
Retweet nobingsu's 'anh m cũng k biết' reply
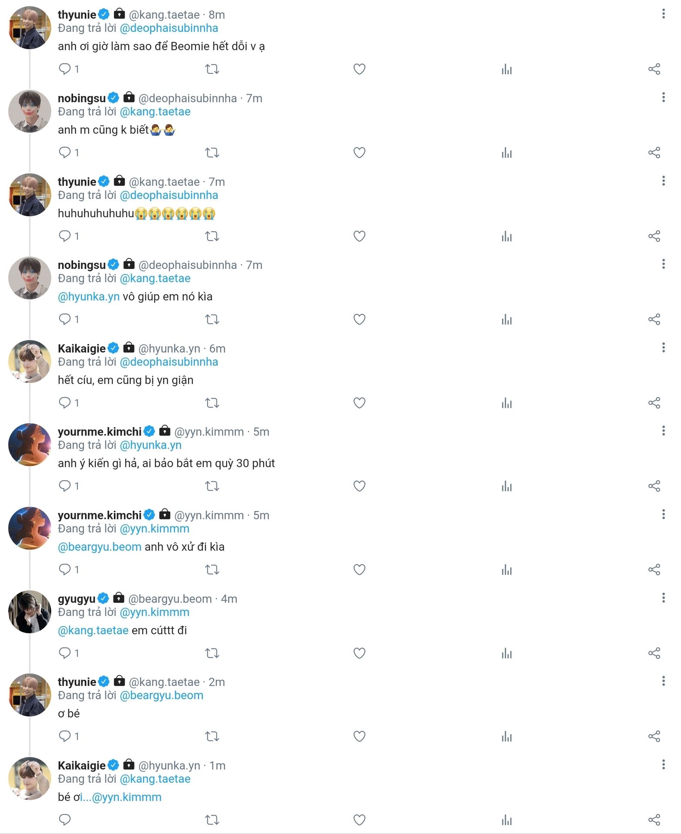(x=212, y=152)
